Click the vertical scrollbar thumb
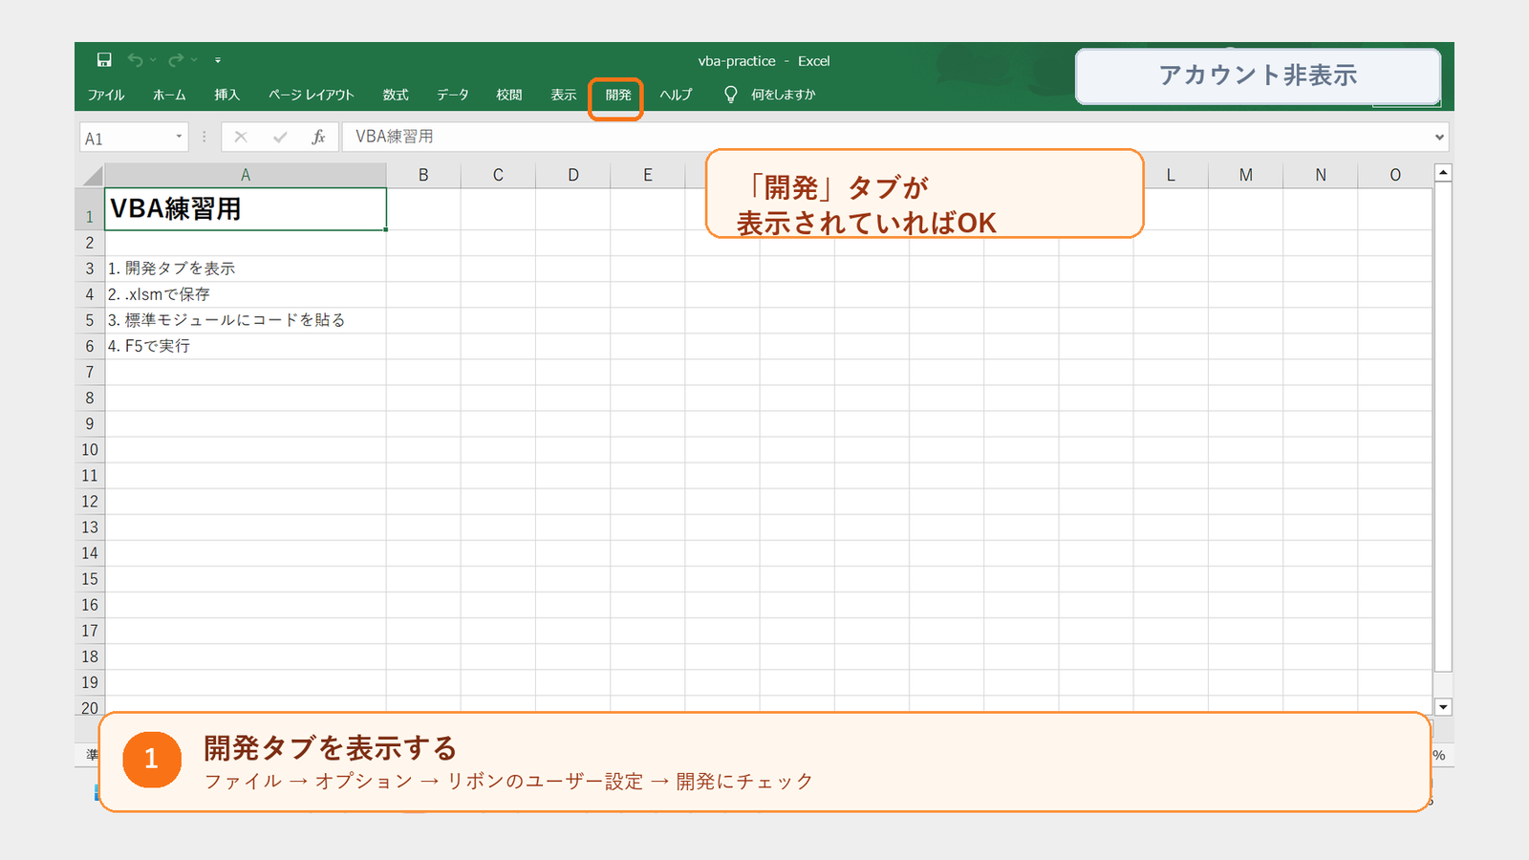 1443,427
